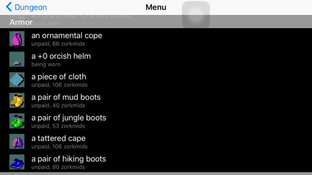Tap the piece of cloth icon
This screenshot has width=312, height=175.
(x=17, y=80)
